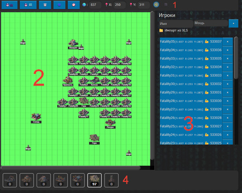Image resolution: width=242 pixels, height=193 pixels.
Task: Remove Fatality35 from the players list
Action: click(x=227, y=42)
